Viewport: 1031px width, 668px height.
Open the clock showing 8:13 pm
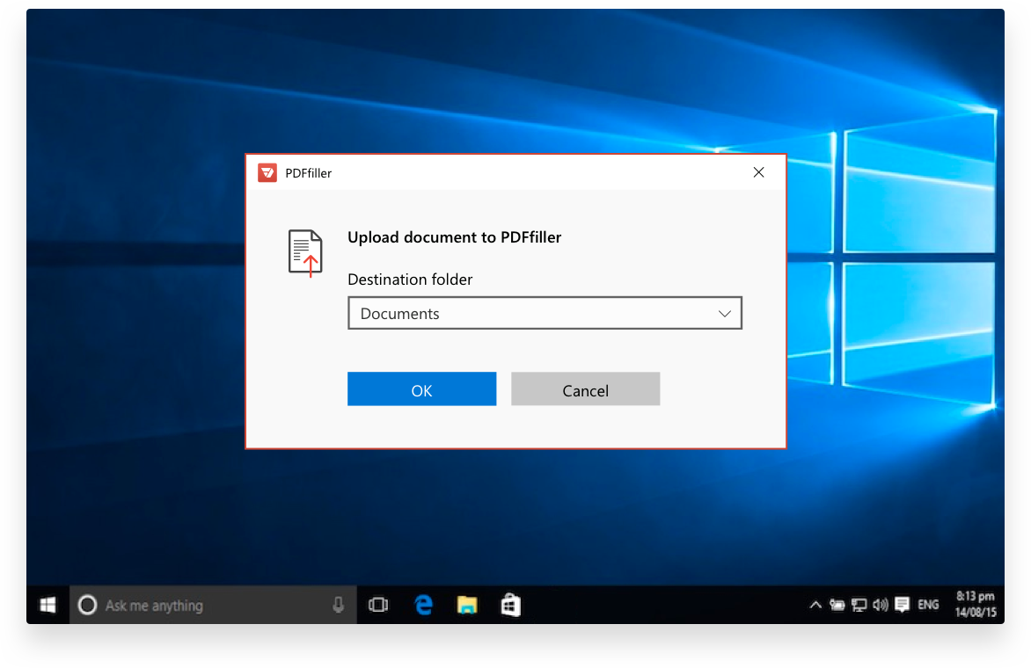click(976, 605)
